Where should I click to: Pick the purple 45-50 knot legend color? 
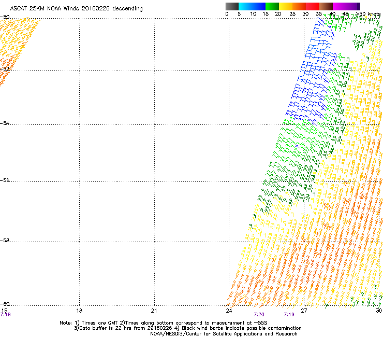coord(353,6)
